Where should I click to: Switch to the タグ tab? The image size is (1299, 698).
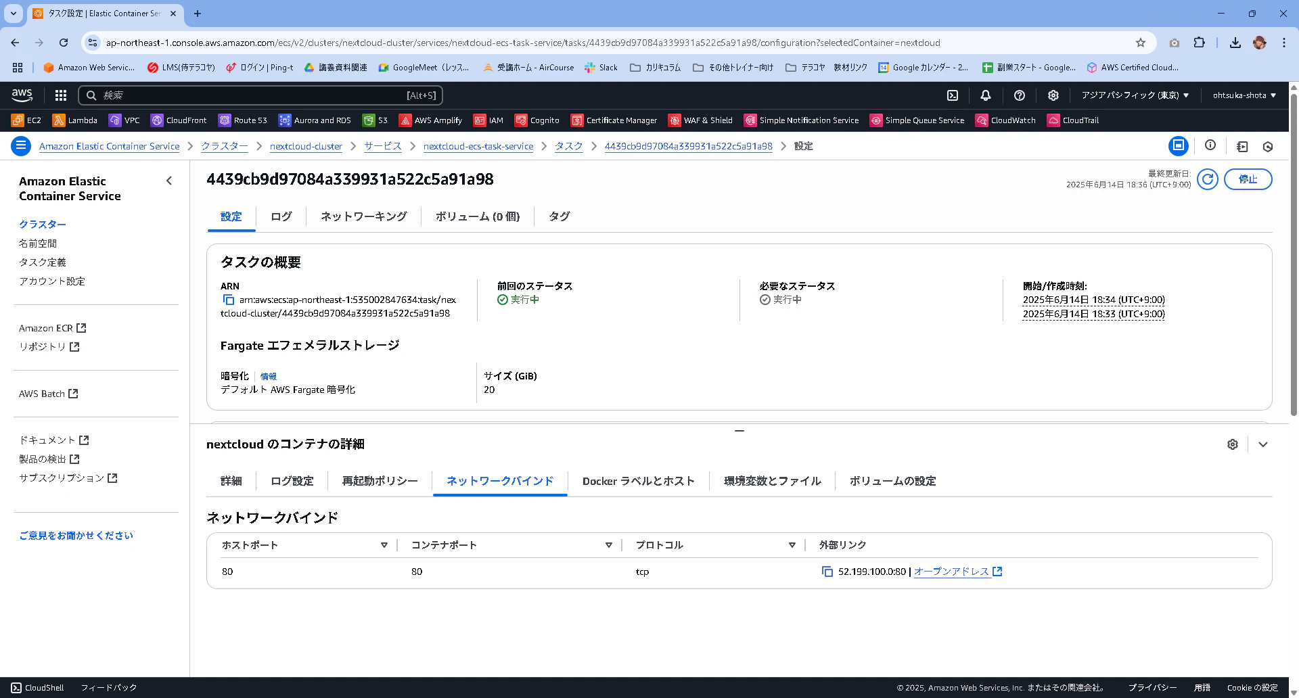pos(560,216)
